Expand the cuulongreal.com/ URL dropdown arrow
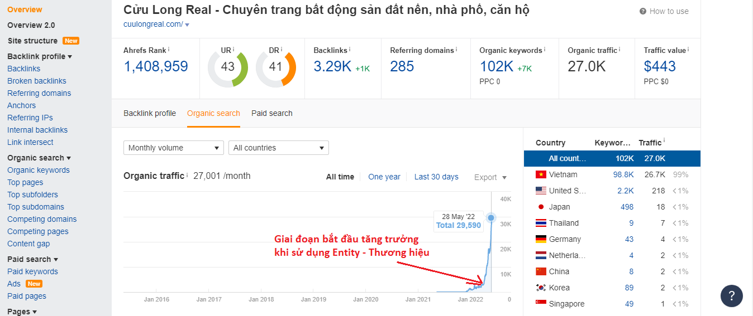This screenshot has width=753, height=316. [187, 25]
